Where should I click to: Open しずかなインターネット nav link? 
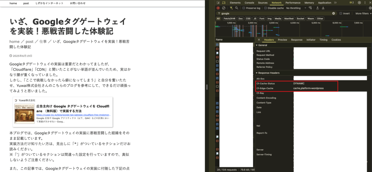point(49,3)
